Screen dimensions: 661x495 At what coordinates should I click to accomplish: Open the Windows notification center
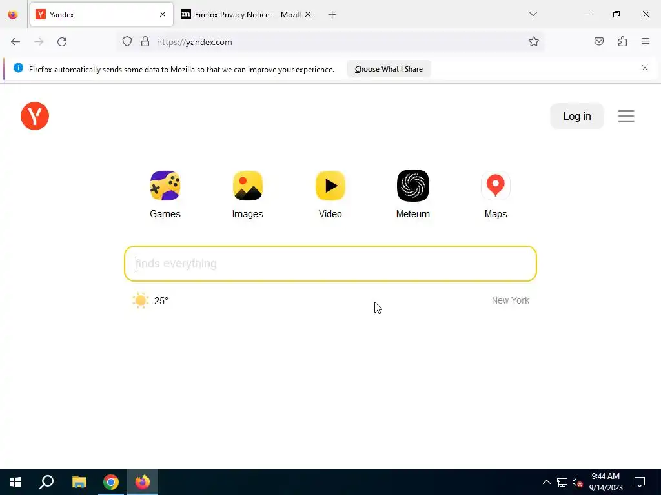640,482
